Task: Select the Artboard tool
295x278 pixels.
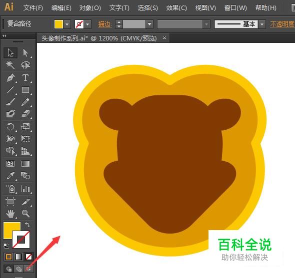Action: 10,202
